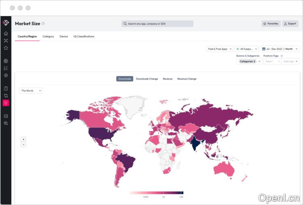
Task: Open the numbered list icon in the sidebar
Action: click(6, 68)
